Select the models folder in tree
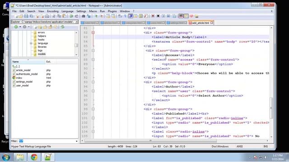This screenshot has height=162, width=289. [x=42, y=54]
